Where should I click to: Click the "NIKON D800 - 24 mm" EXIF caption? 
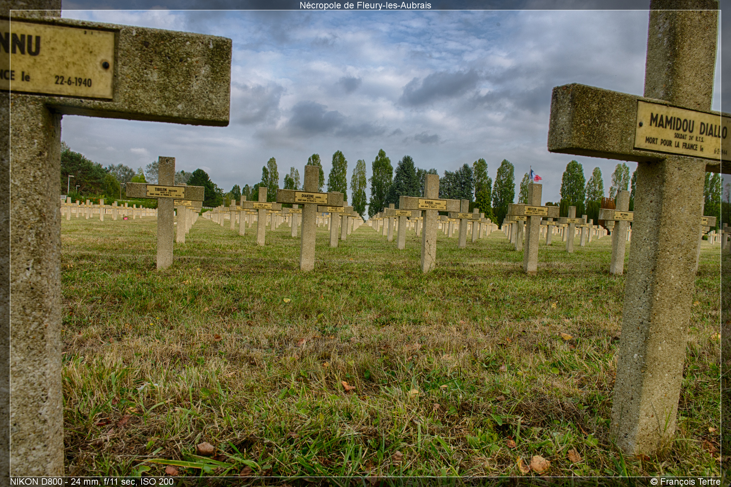pos(92,482)
